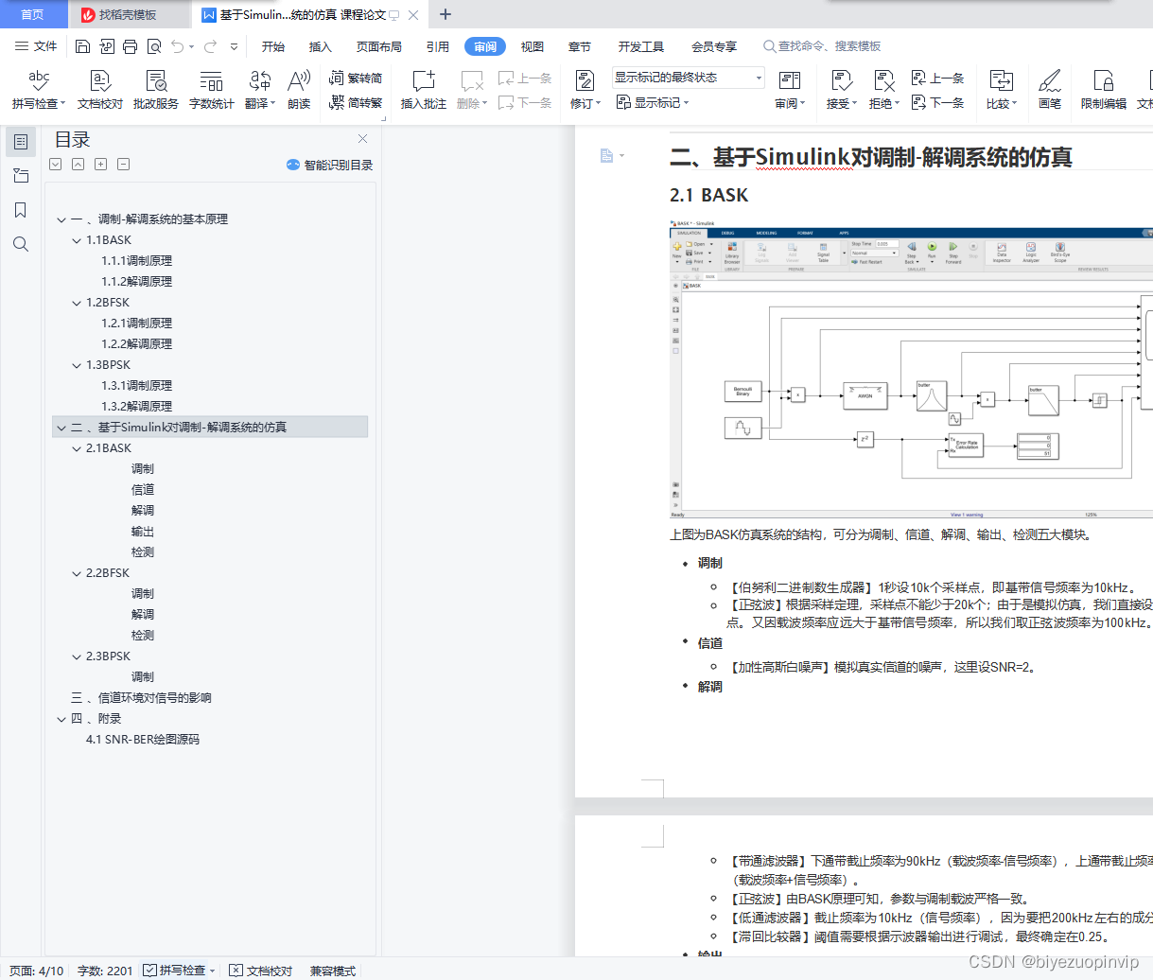Convert text with 简转繁
Viewport: 1153px width, 980px height.
[356, 102]
